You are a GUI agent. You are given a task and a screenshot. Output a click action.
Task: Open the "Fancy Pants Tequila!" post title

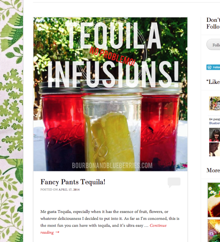(x=73, y=182)
